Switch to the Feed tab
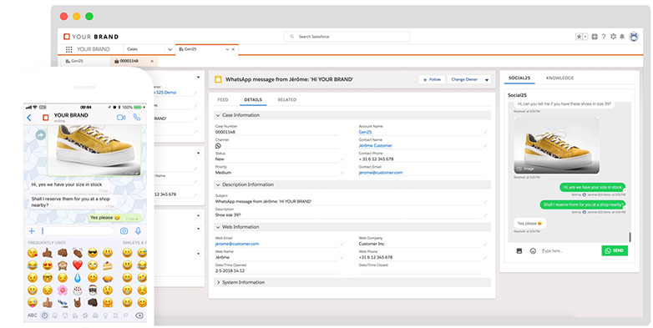This screenshot has height=328, width=653. point(223,100)
